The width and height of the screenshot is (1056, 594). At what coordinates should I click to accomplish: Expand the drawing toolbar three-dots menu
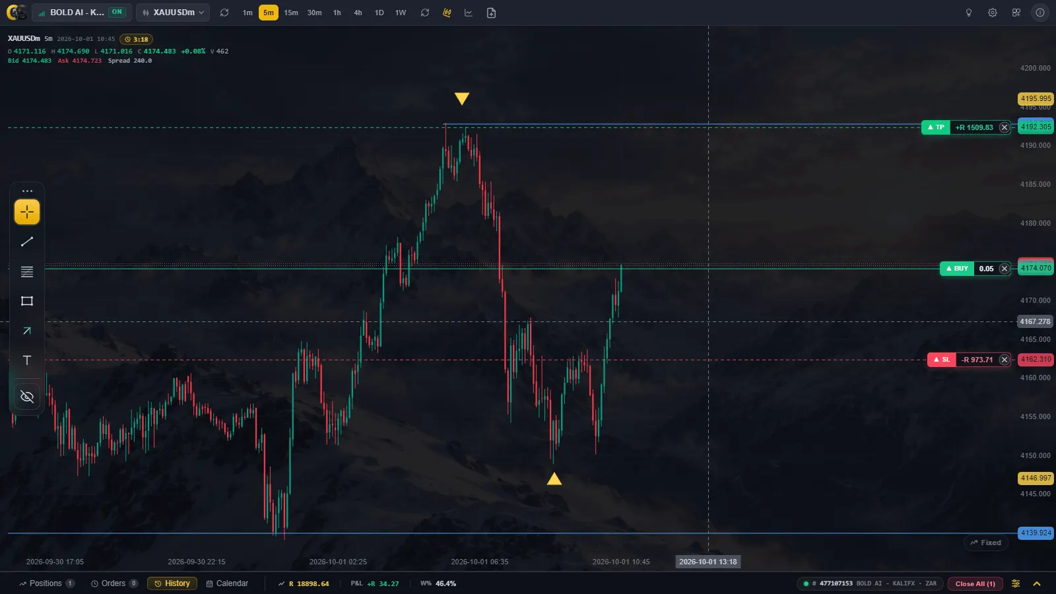pyautogui.click(x=27, y=191)
